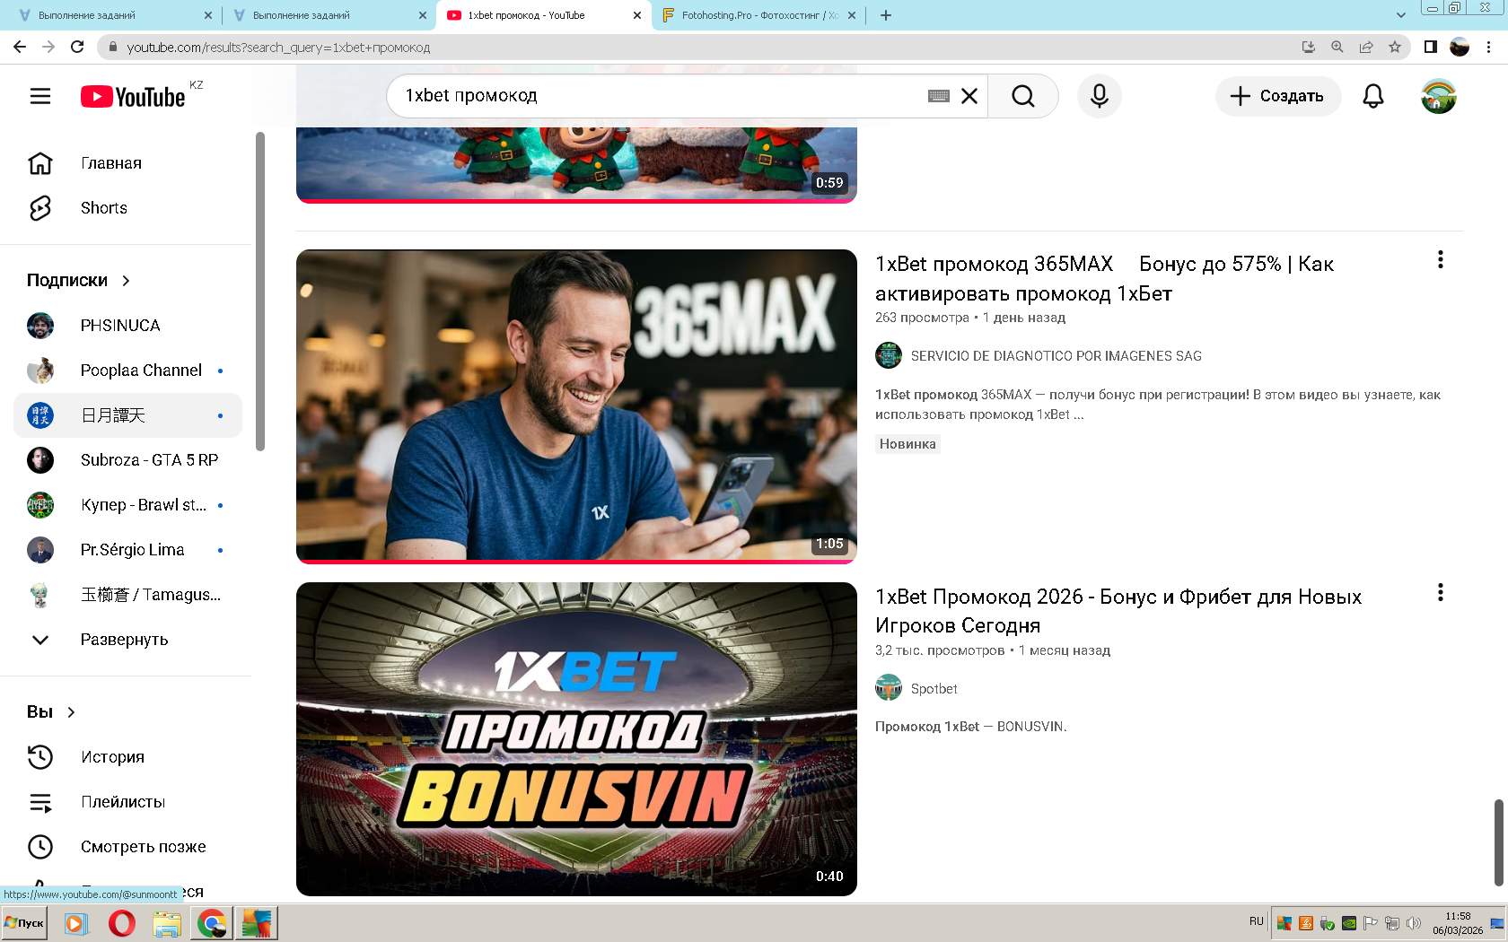1508x942 pixels.
Task: Open the PHSINUCA subscription
Action: click(x=127, y=326)
